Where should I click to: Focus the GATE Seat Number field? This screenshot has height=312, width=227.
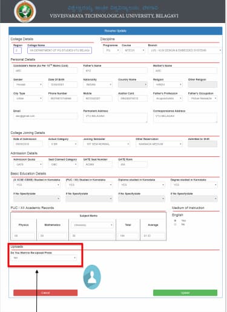pos(98,165)
